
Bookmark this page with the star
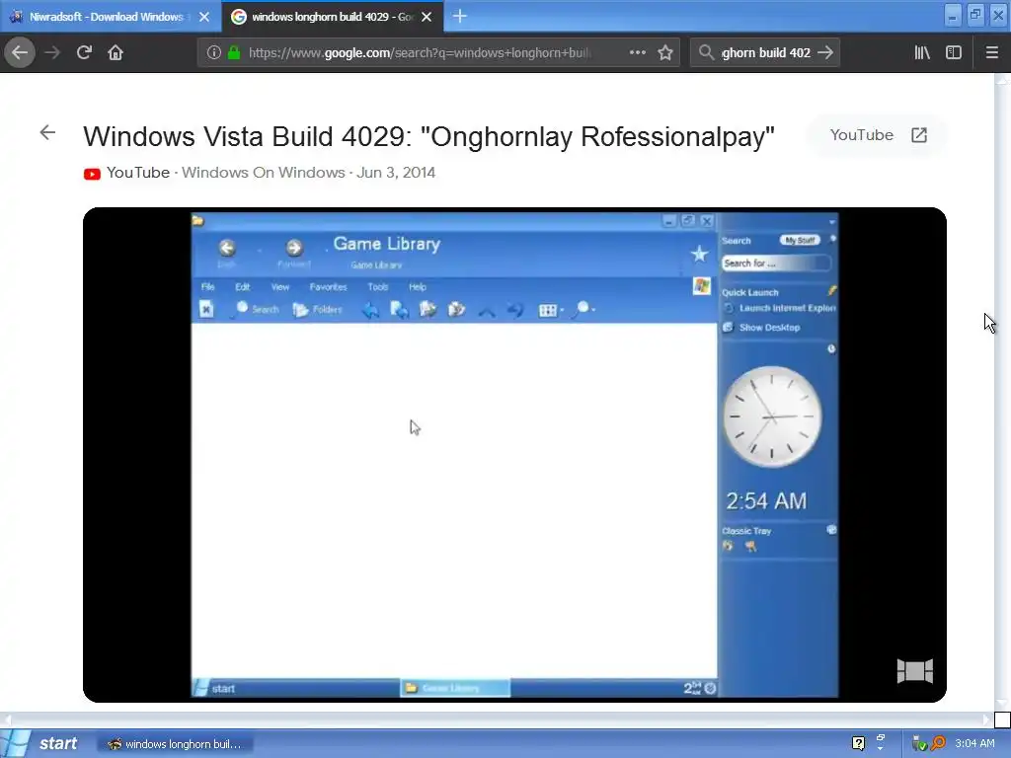[x=665, y=52]
